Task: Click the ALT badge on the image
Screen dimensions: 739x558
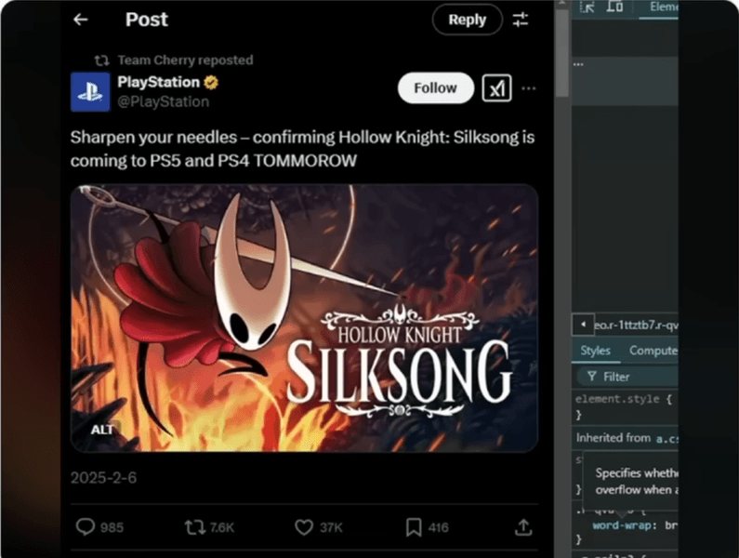Action: pyautogui.click(x=102, y=430)
